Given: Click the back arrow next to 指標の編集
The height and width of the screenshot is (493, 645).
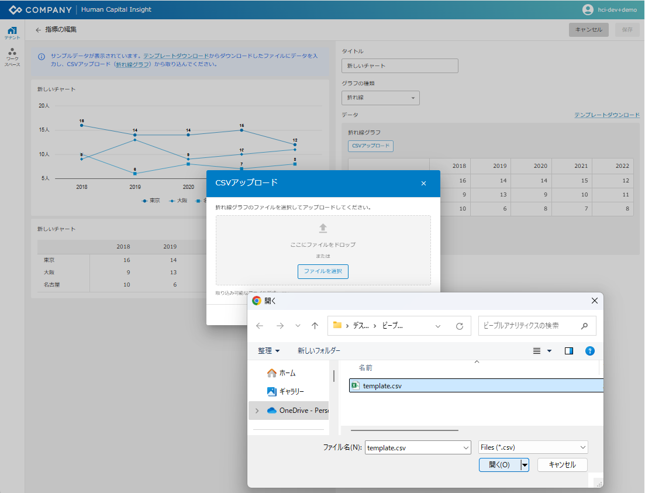Looking at the screenshot, I should 39,30.
